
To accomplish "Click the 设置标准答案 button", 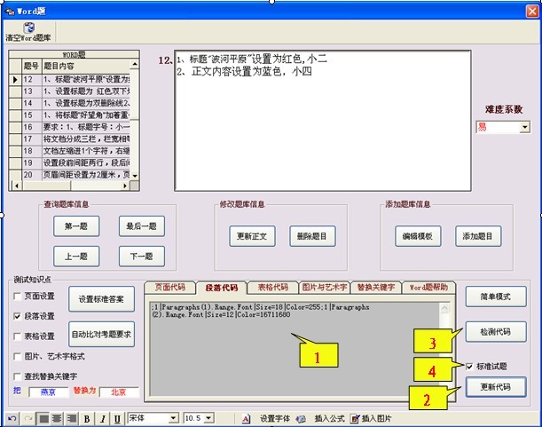I will click(x=102, y=299).
